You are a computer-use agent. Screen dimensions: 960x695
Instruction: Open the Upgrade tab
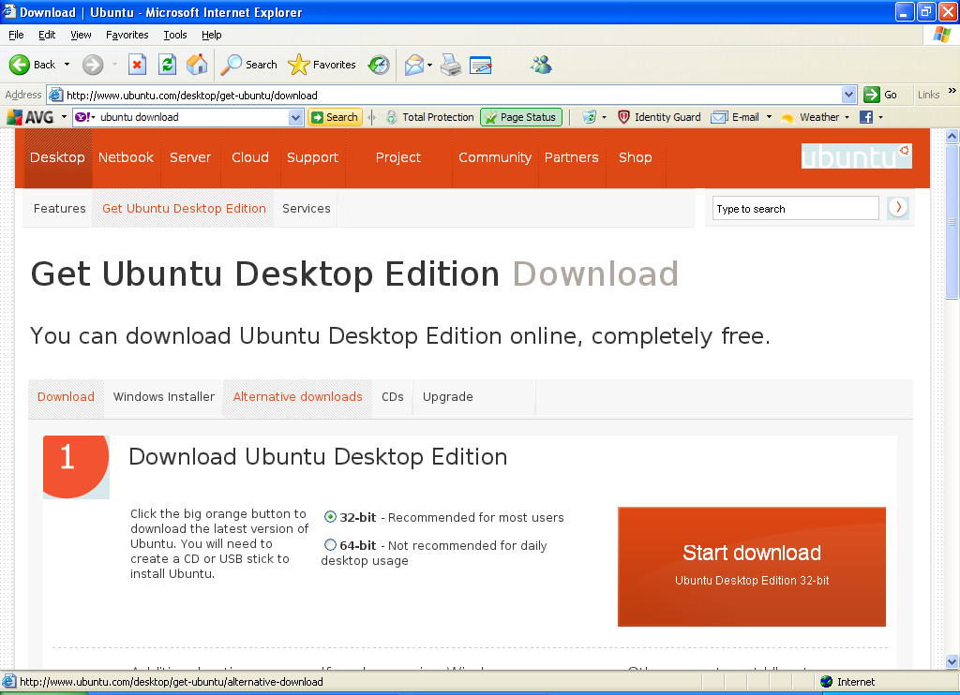point(447,396)
